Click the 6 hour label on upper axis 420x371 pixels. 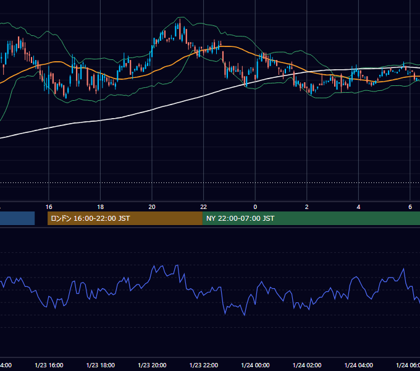(410, 207)
